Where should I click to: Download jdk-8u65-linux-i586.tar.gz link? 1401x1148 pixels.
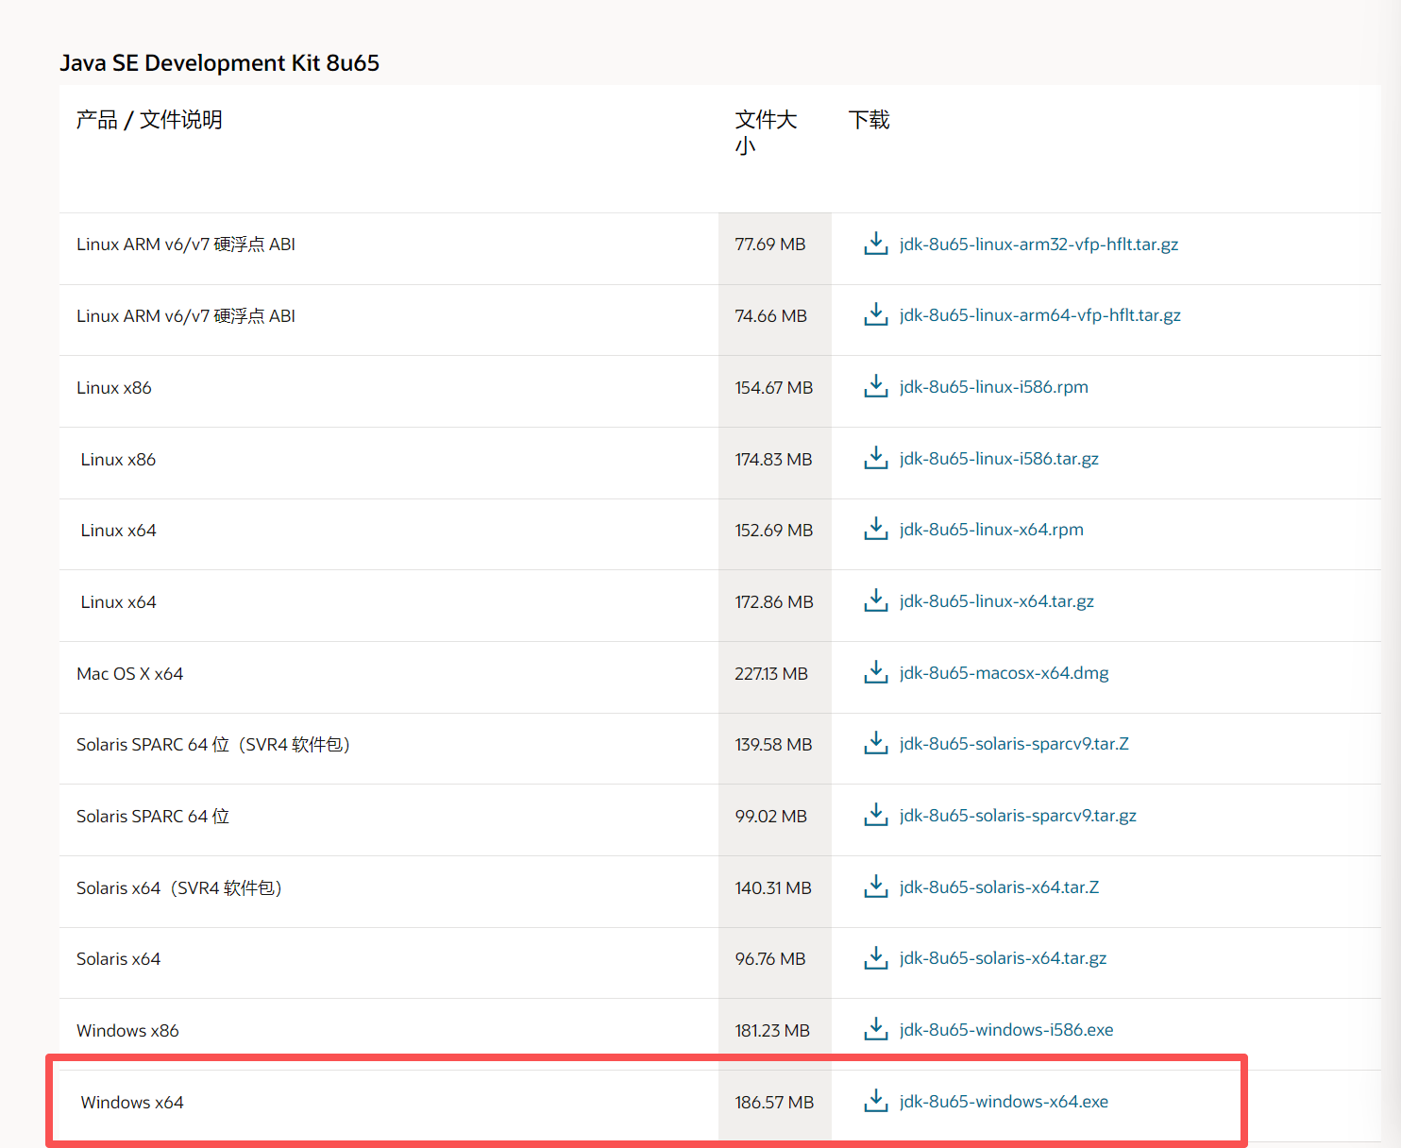(999, 458)
